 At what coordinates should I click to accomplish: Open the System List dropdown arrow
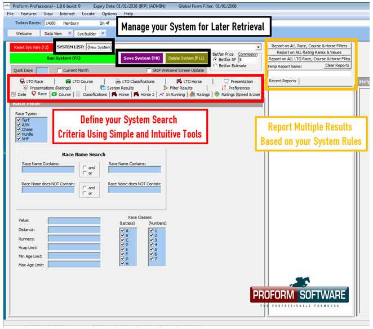(x=259, y=47)
